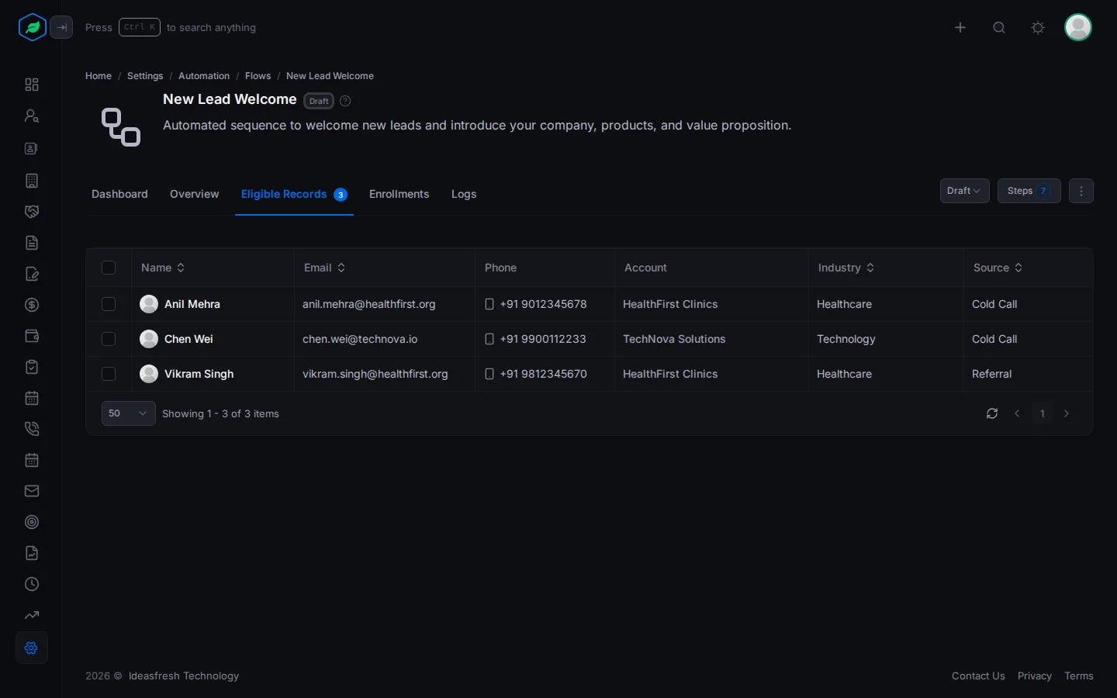1117x698 pixels.
Task: Tick the select-all checkbox in table header
Action: [109, 268]
